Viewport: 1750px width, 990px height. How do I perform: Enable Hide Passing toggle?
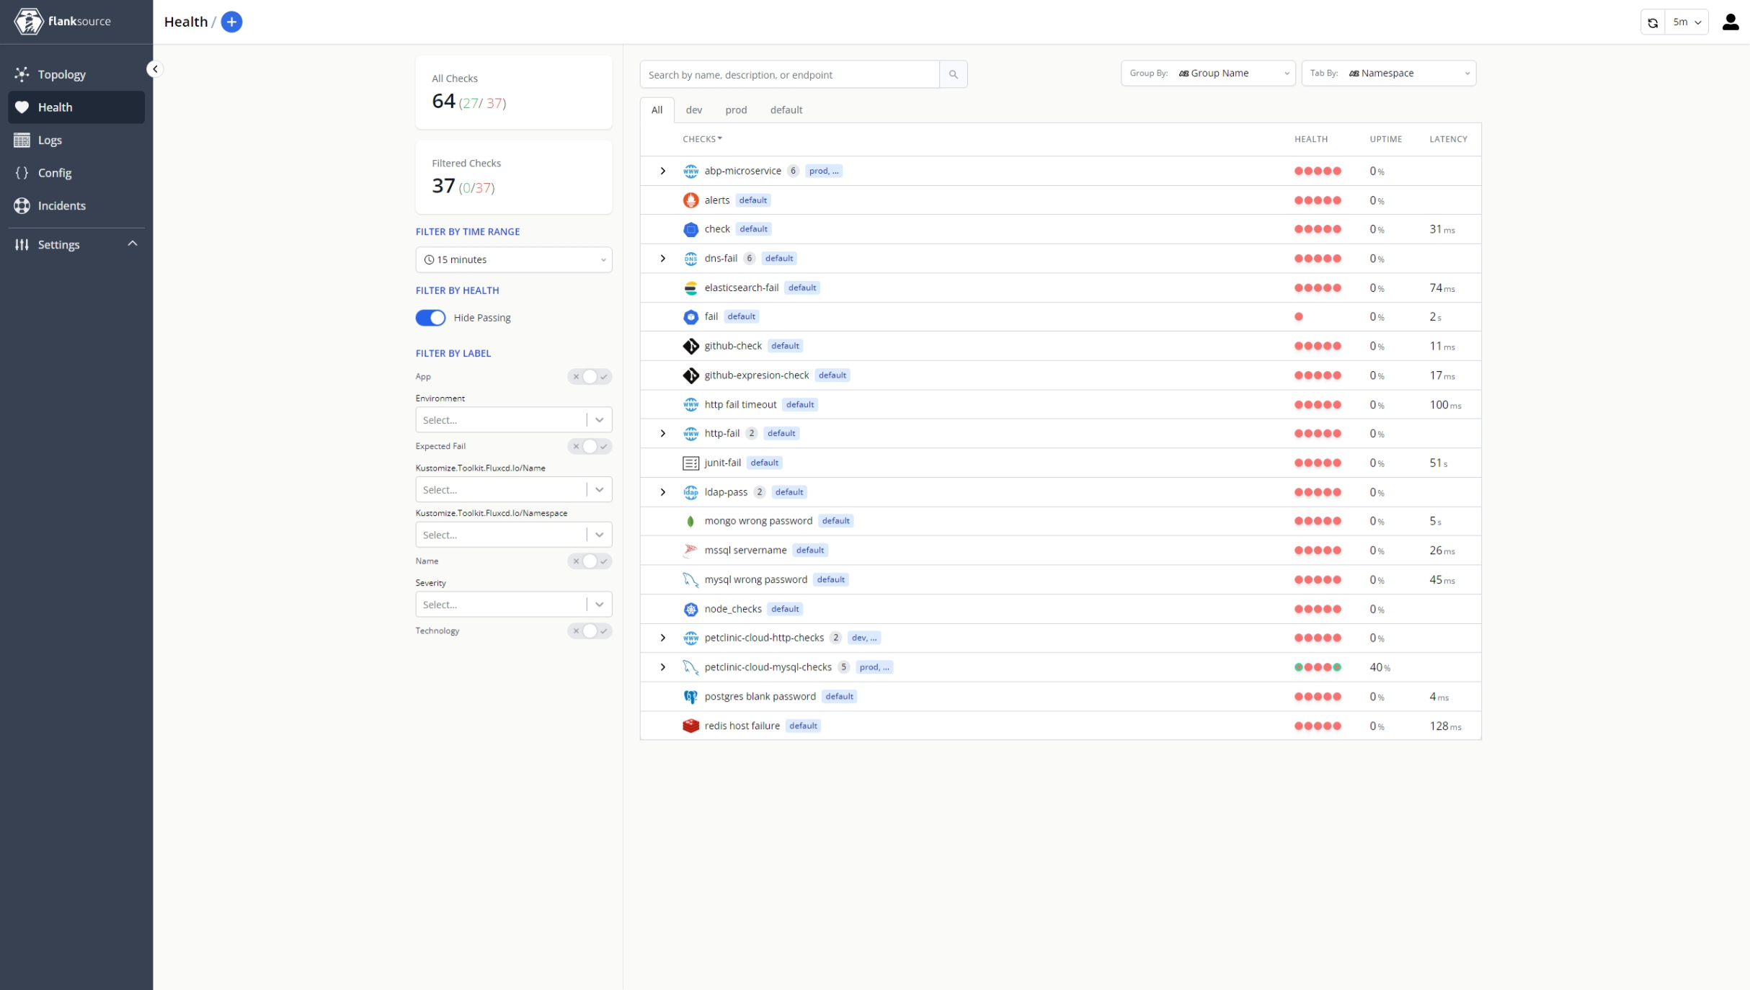coord(430,317)
